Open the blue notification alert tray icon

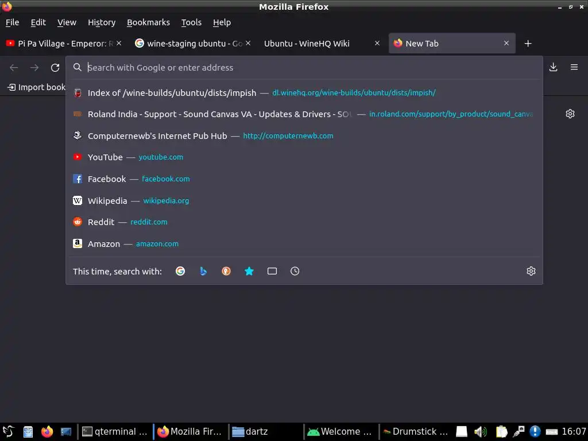535,432
